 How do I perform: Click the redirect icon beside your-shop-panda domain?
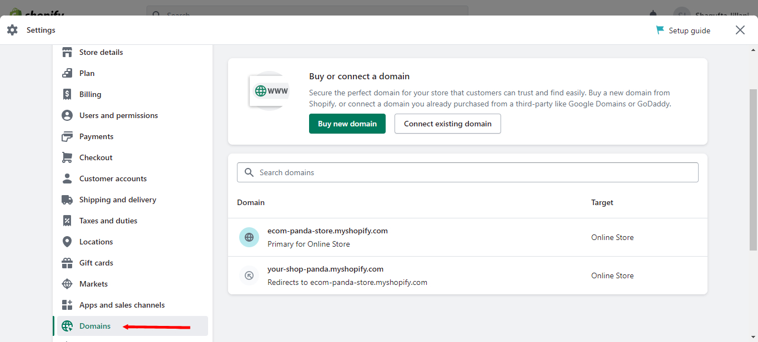pyautogui.click(x=249, y=275)
